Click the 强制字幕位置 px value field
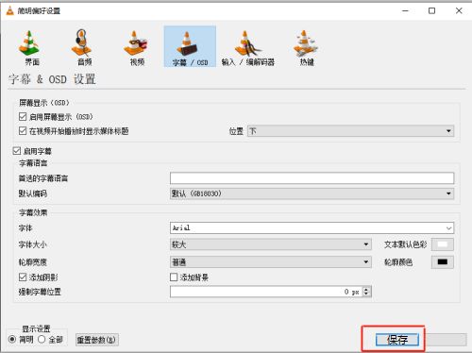 266,292
